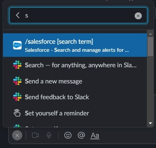Click the video clip camera icon
This screenshot has width=156, height=148.
(x=35, y=135)
